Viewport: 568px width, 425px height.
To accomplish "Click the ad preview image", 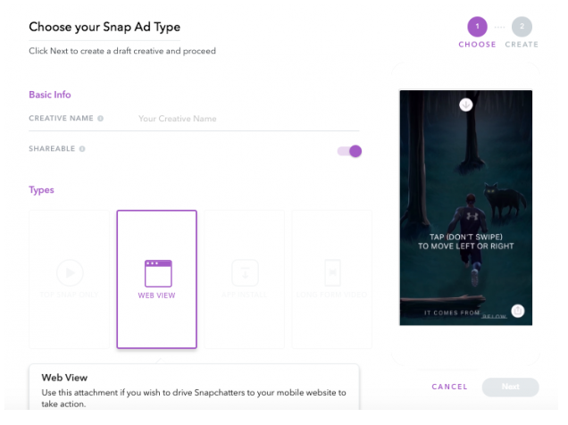I will pos(466,208).
